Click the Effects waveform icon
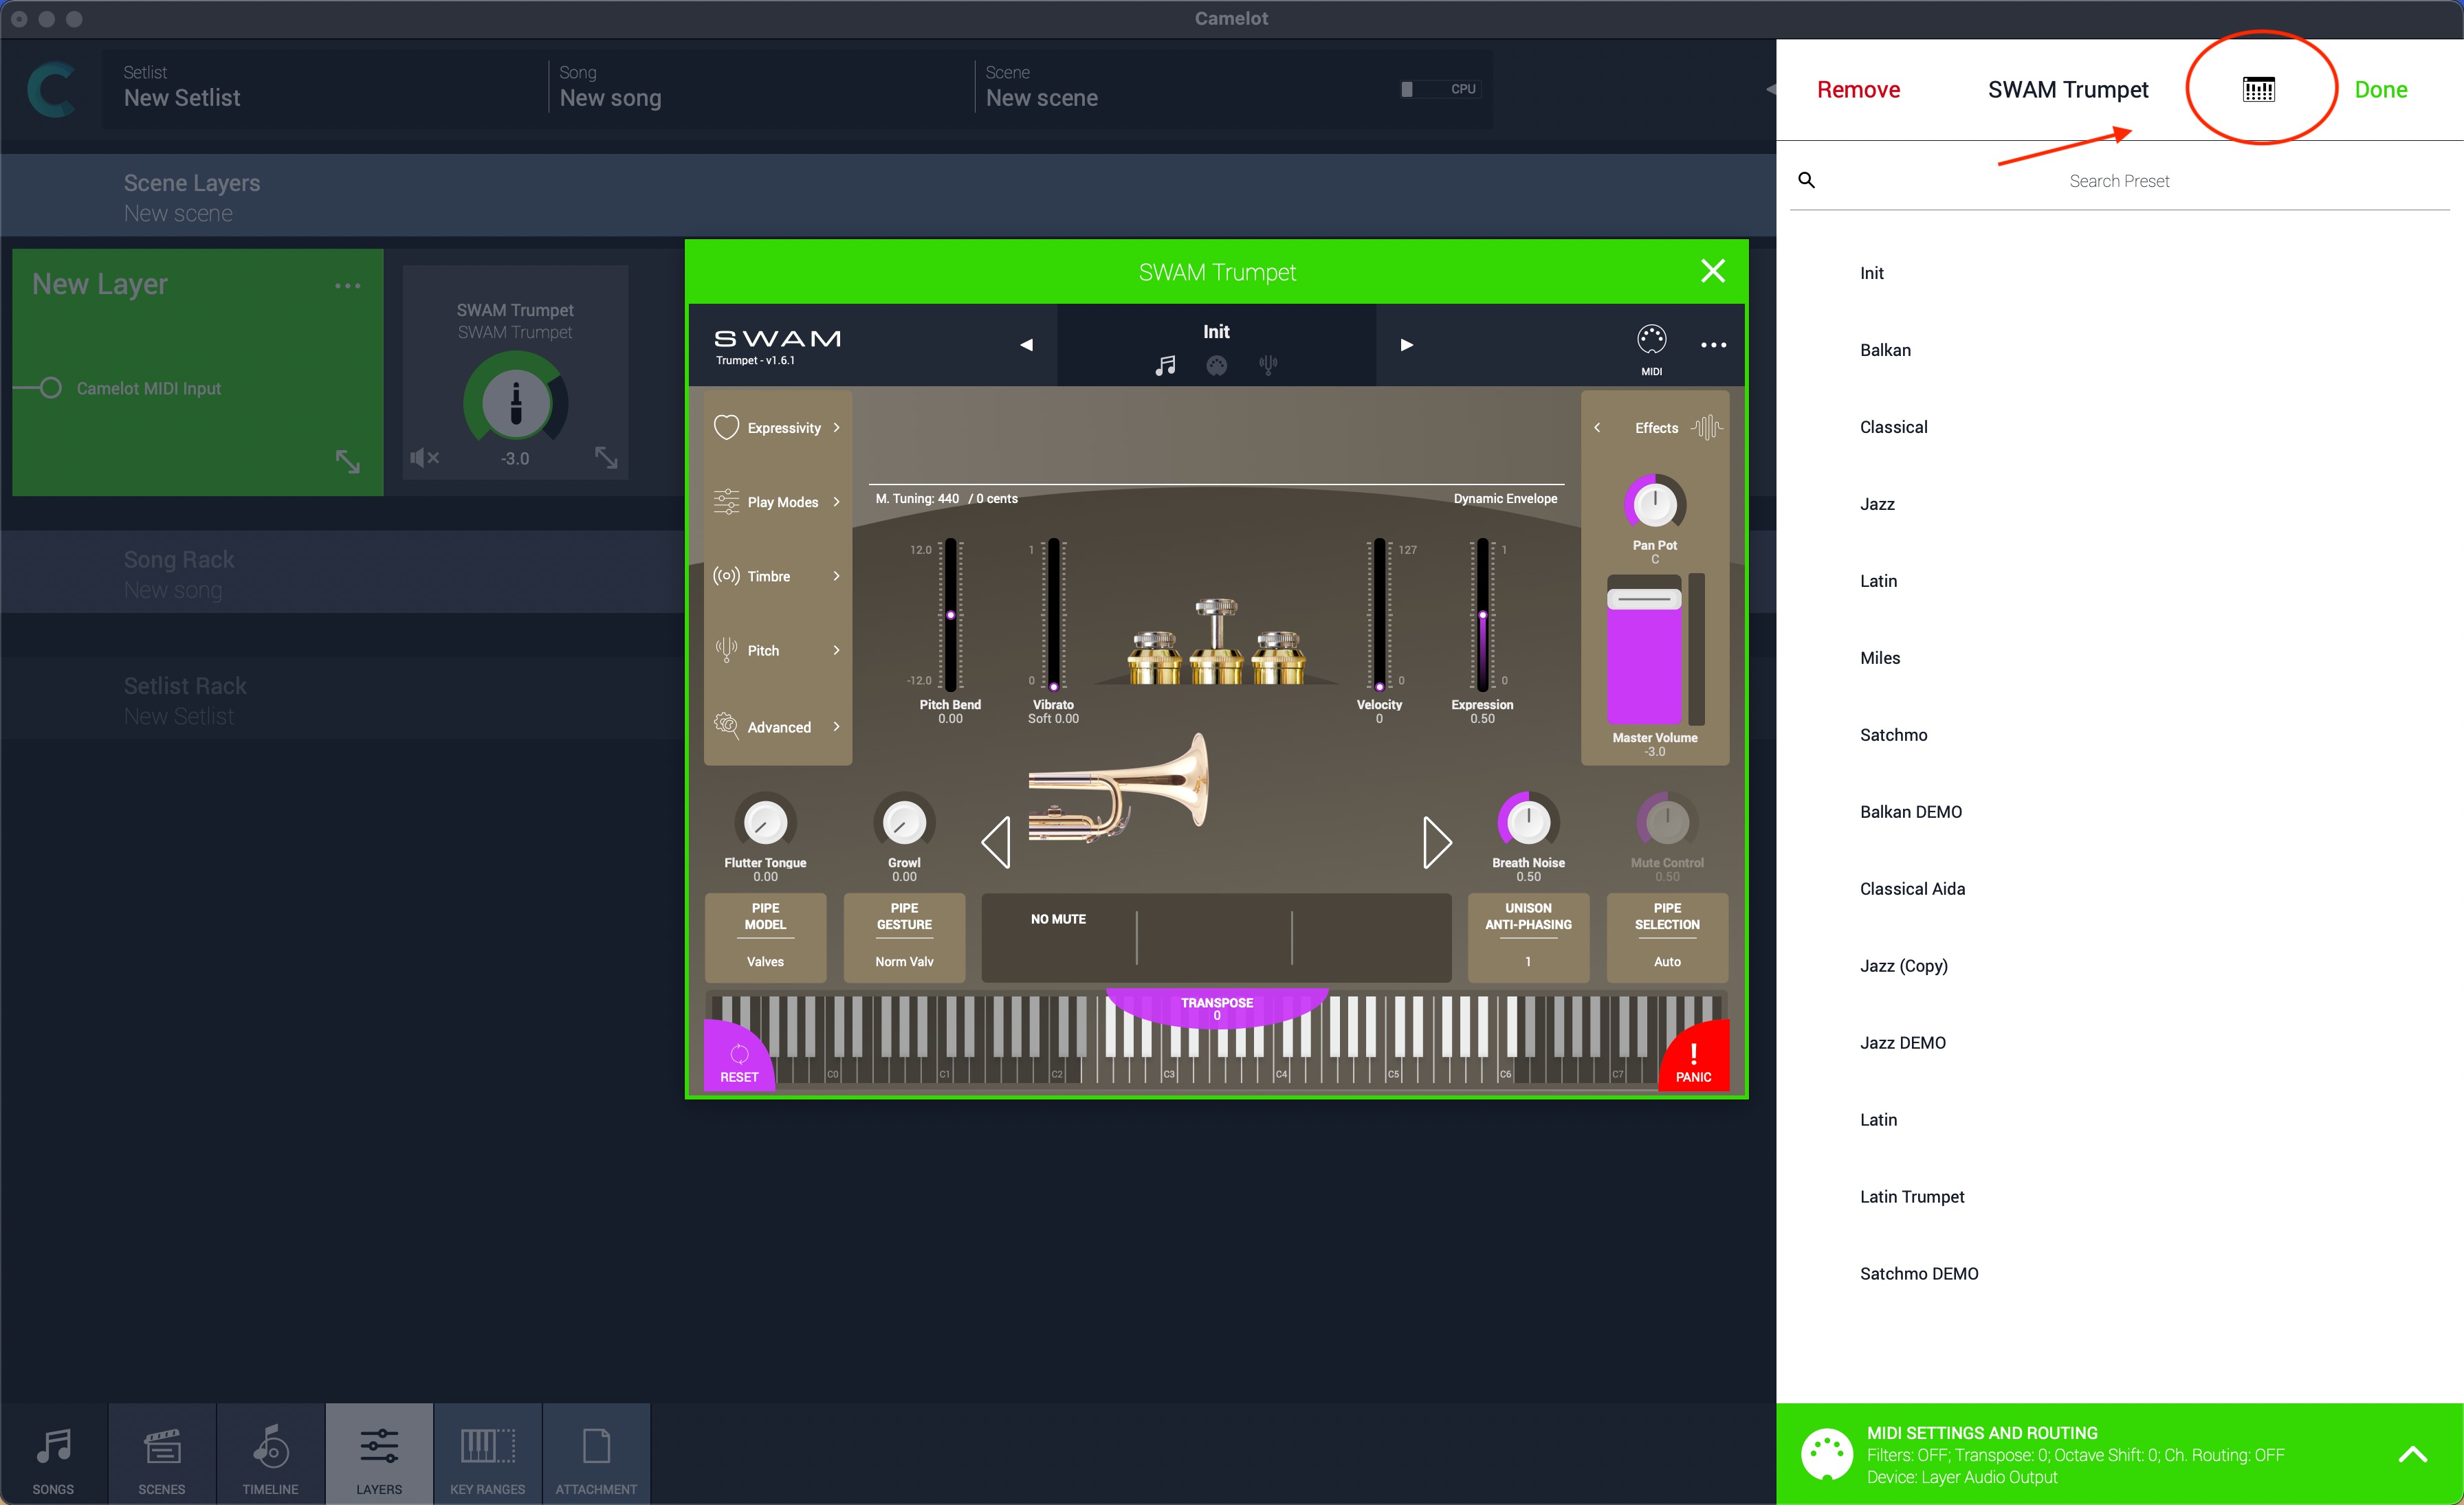The height and width of the screenshot is (1505, 2464). click(1707, 427)
